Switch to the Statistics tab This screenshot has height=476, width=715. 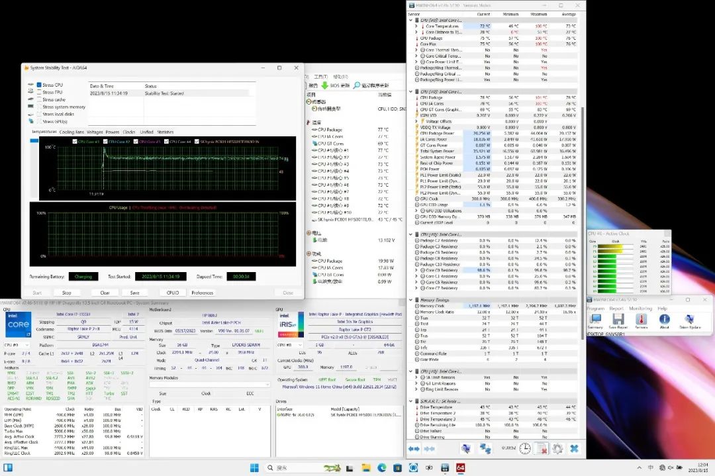[x=165, y=132]
